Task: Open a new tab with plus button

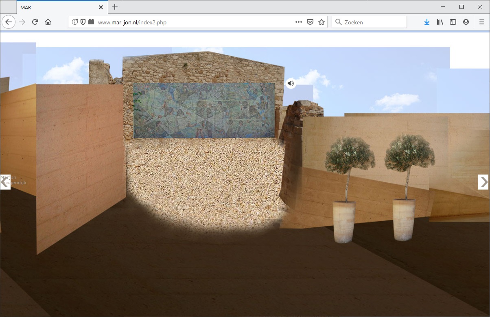Action: click(x=115, y=7)
